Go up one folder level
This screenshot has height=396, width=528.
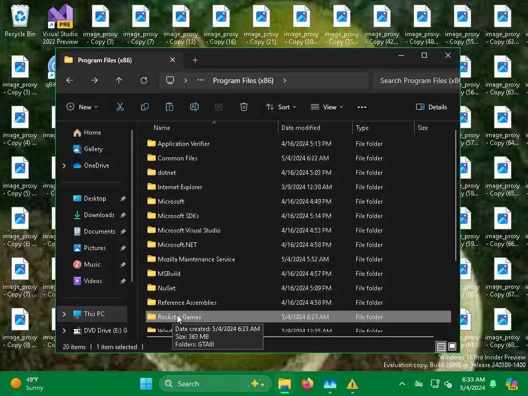(x=119, y=80)
